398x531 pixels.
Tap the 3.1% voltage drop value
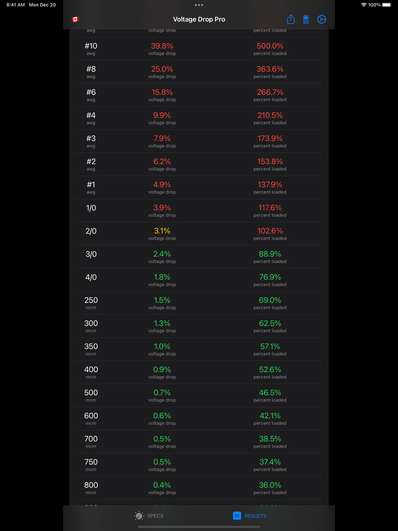(x=162, y=231)
